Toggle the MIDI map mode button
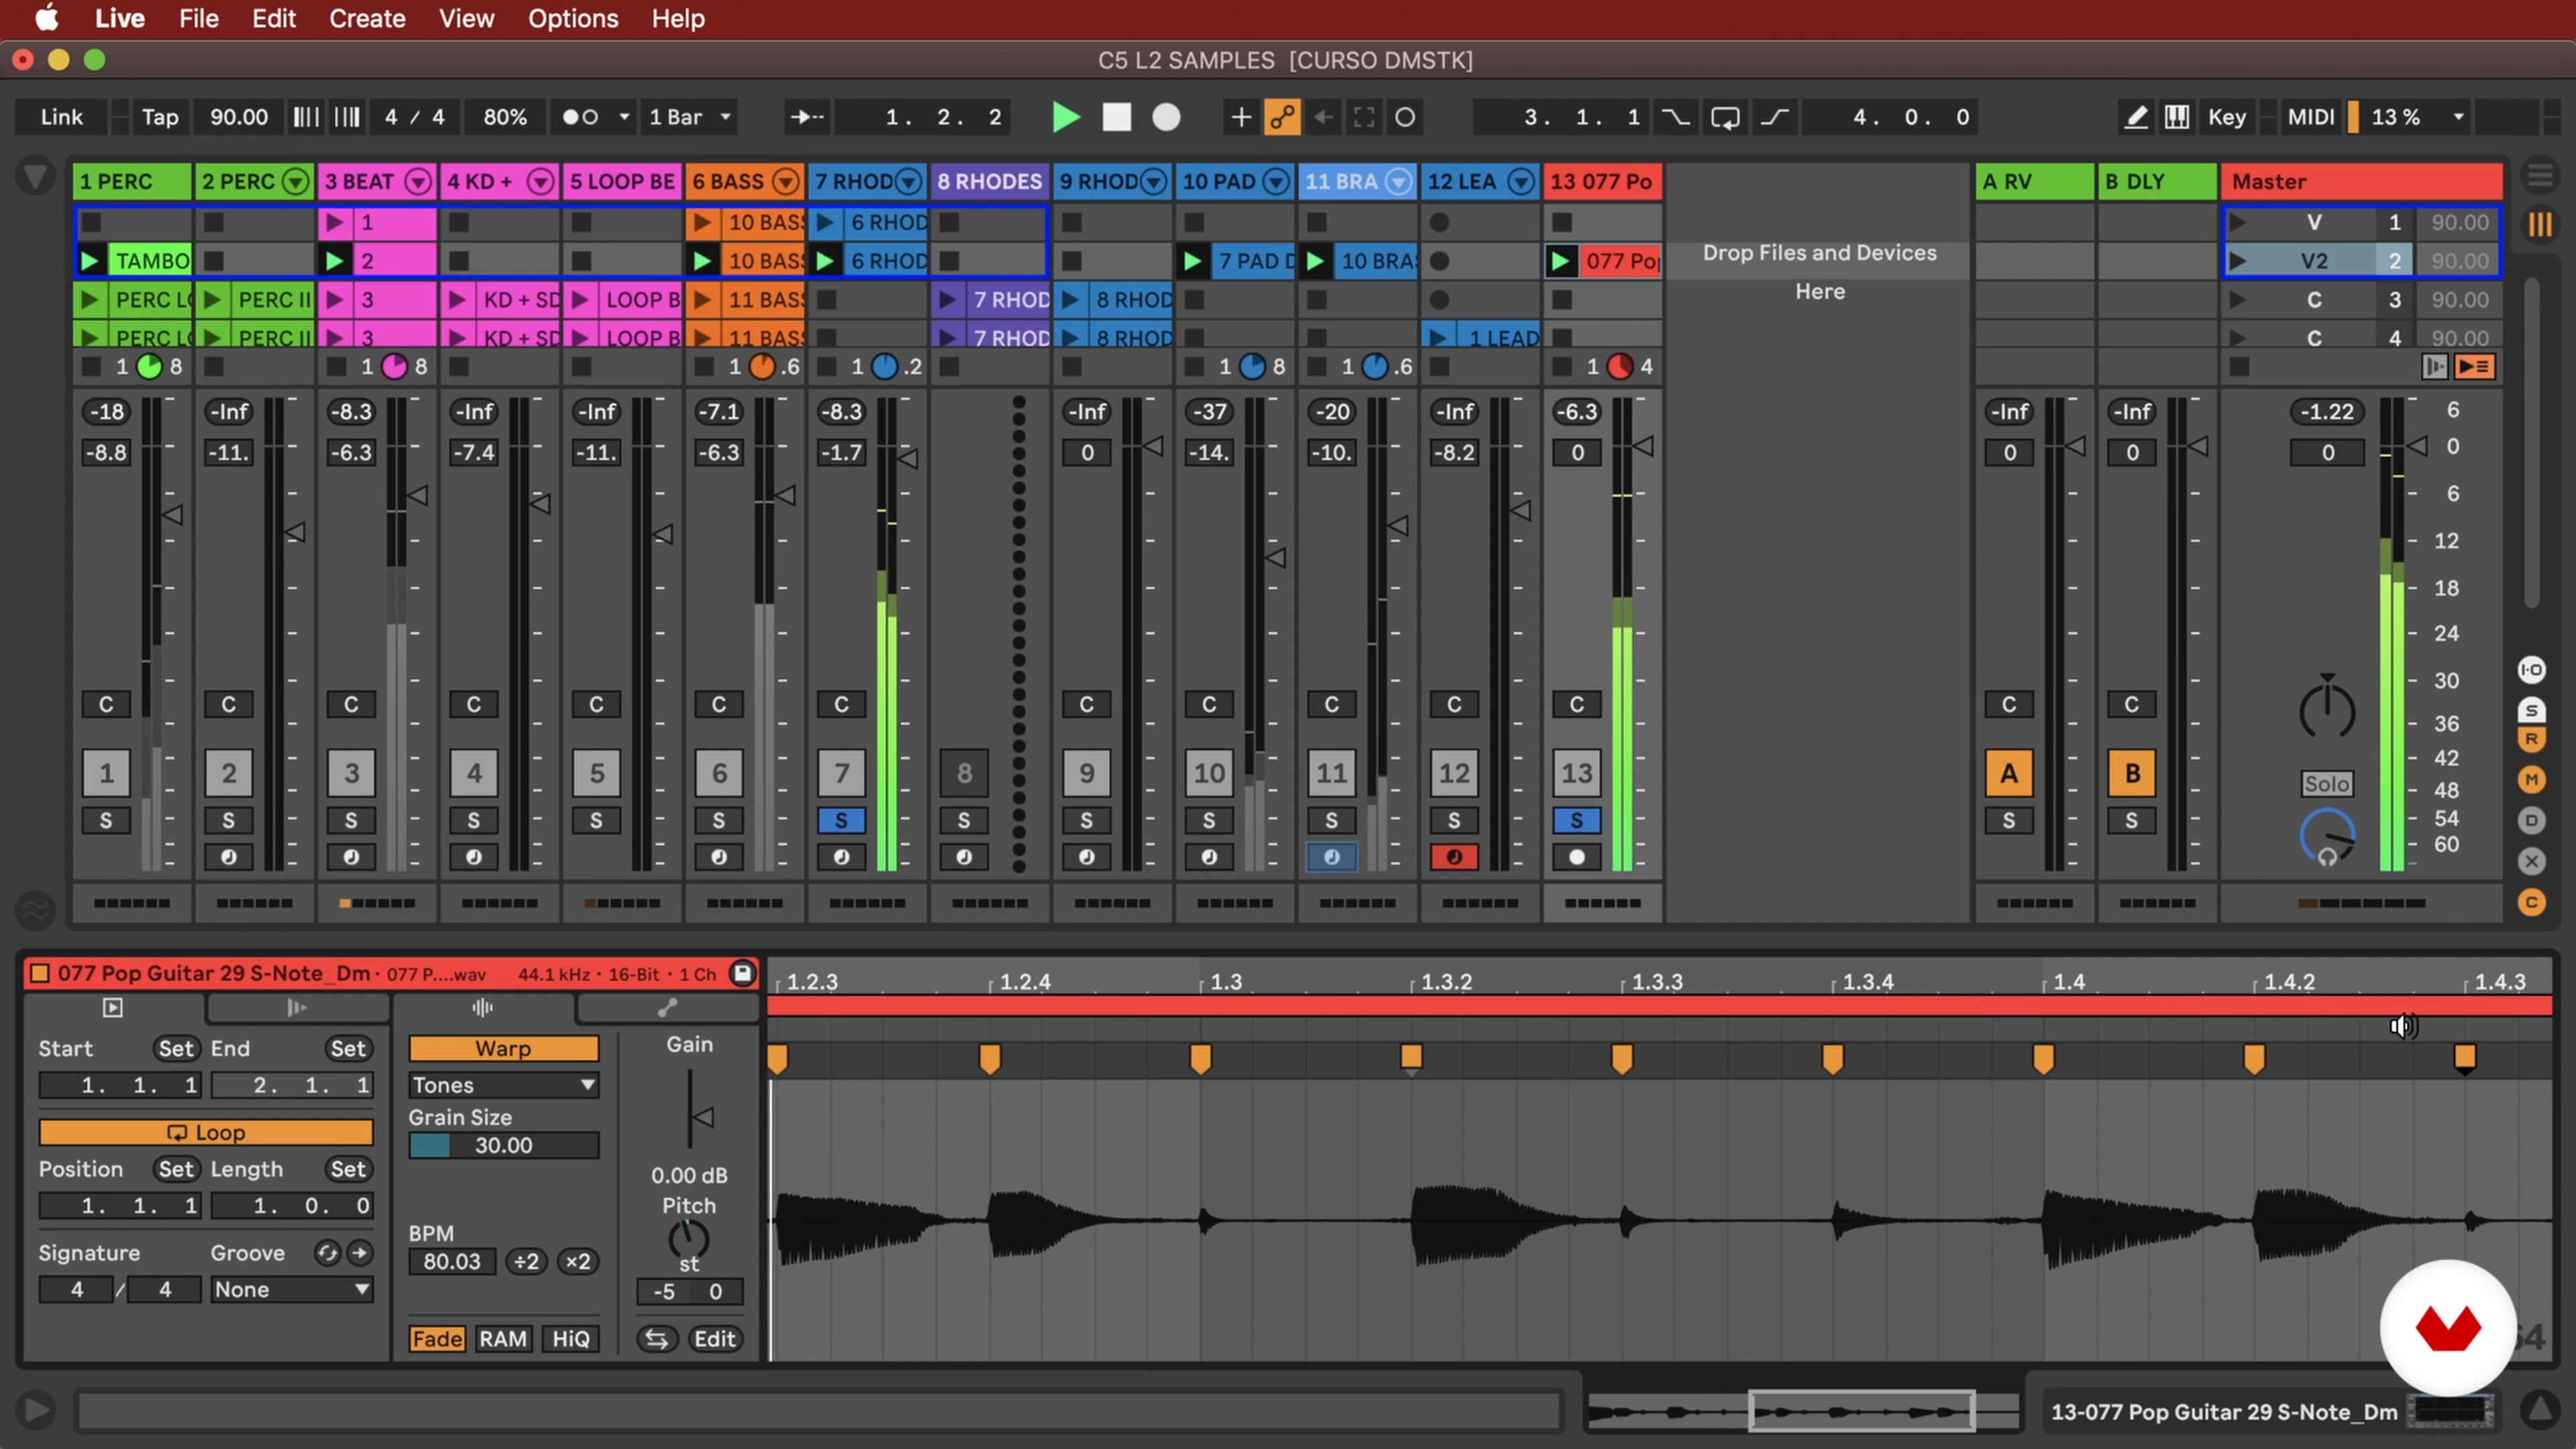This screenshot has width=2576, height=1449. point(2310,117)
